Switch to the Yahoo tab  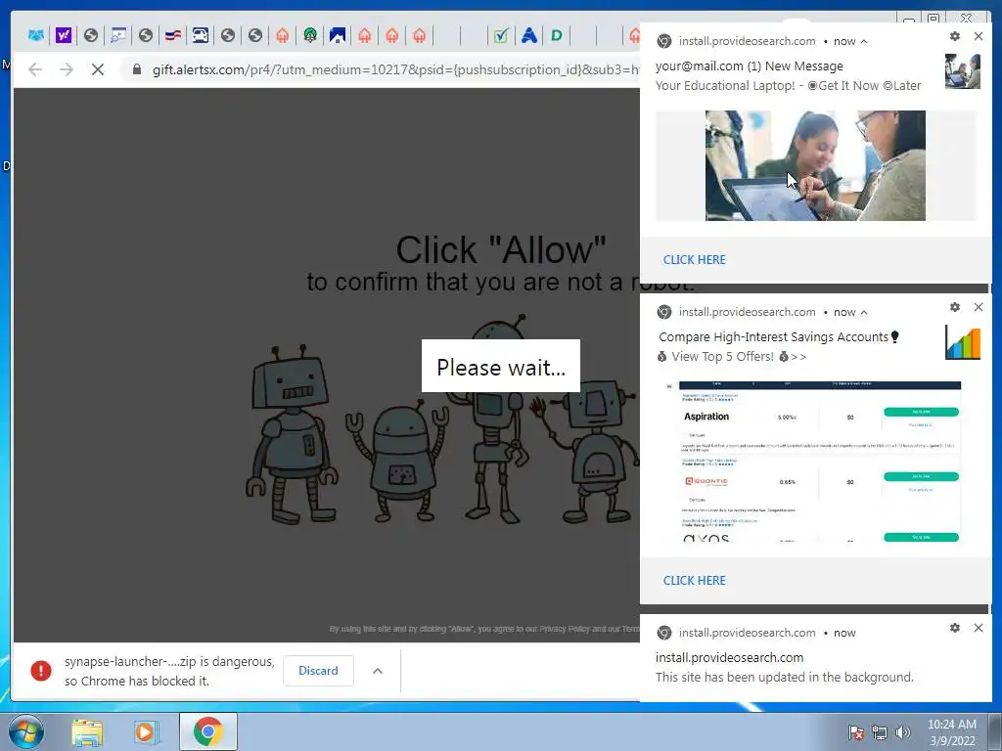click(64, 35)
